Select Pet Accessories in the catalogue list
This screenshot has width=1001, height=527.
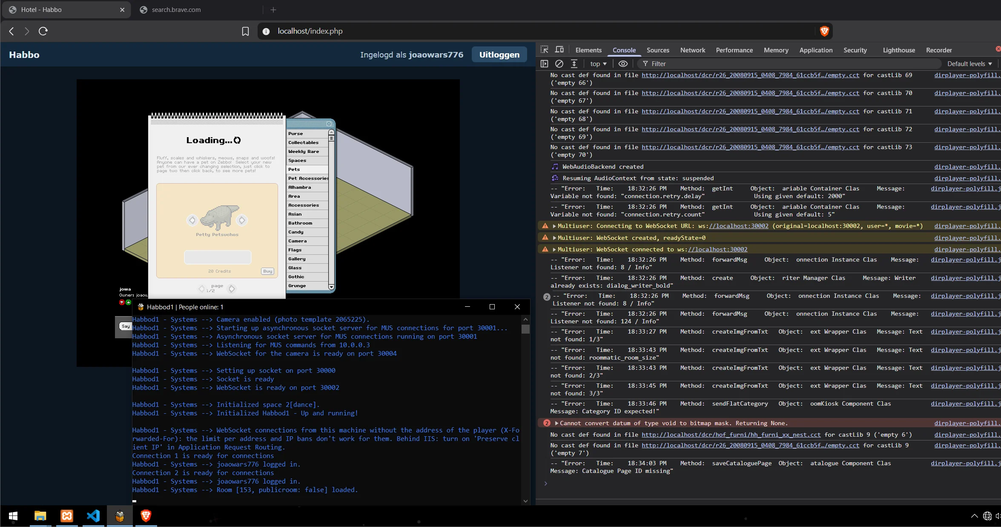tap(307, 178)
